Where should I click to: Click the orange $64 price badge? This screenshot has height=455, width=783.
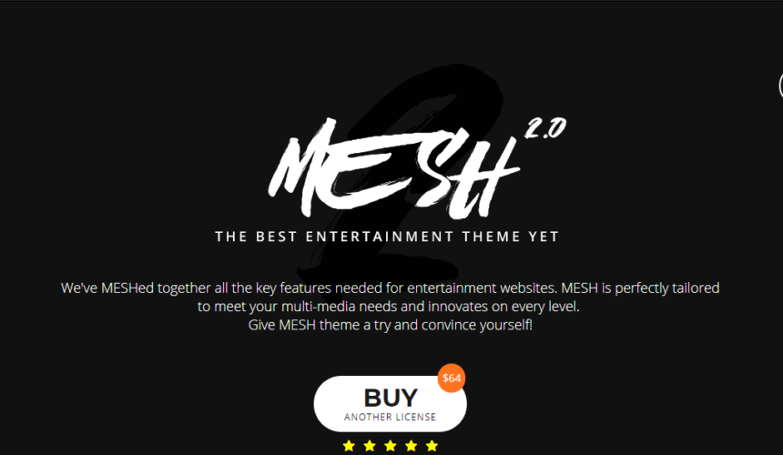tap(452, 379)
